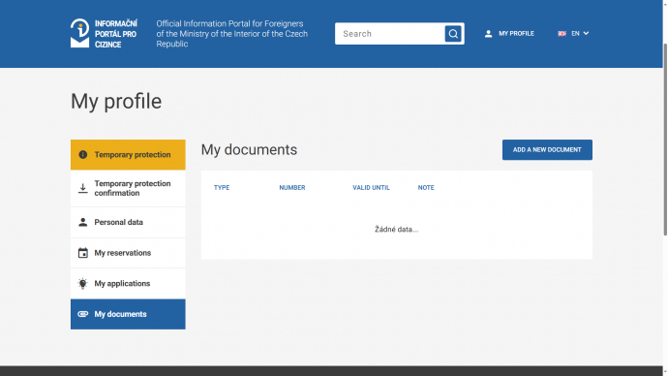
Task: Click the NOTE column header
Action: point(426,188)
